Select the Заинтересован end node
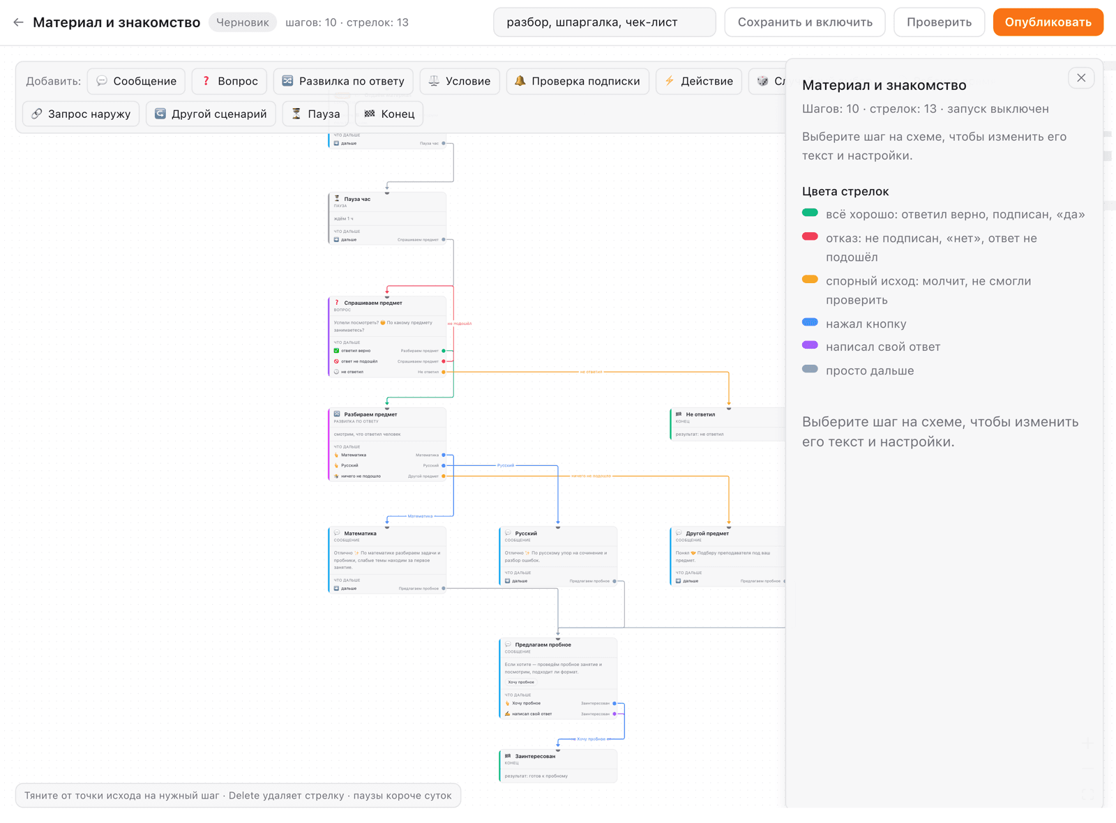1116x823 pixels. tap(558, 766)
